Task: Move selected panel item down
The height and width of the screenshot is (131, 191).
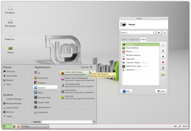Action: [x=163, y=51]
